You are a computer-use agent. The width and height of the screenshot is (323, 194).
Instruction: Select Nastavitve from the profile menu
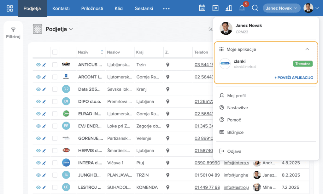point(238,108)
